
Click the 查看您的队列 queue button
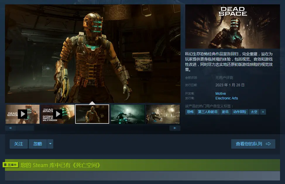pyautogui.click(x=253, y=144)
